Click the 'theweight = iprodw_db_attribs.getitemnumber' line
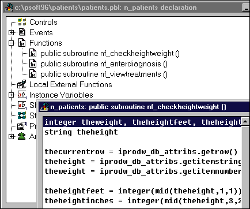The image size is (250, 209). click(142, 171)
